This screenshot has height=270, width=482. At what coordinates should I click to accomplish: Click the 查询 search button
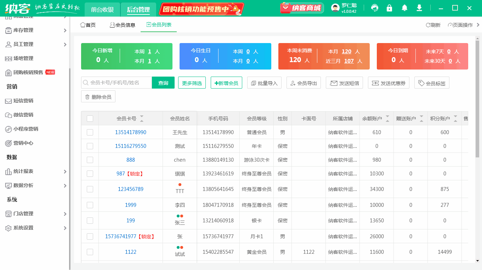click(x=163, y=83)
